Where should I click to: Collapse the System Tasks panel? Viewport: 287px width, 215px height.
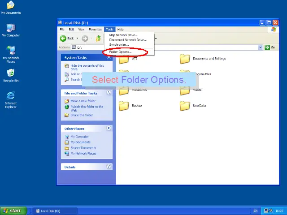click(109, 57)
